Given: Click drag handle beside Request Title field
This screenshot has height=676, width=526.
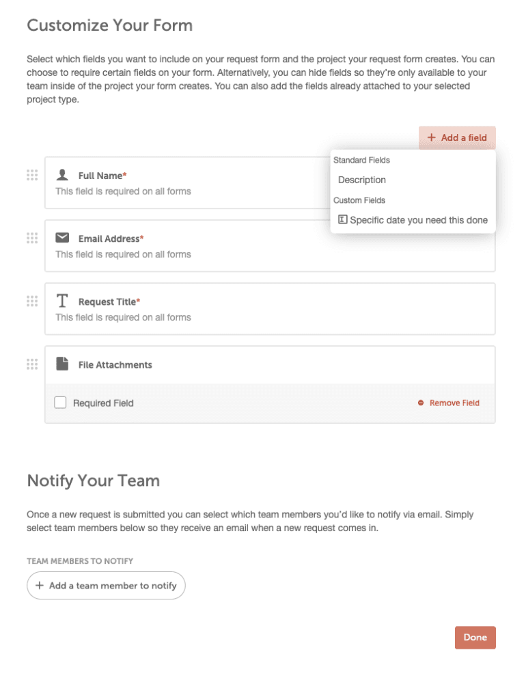Looking at the screenshot, I should tap(32, 301).
